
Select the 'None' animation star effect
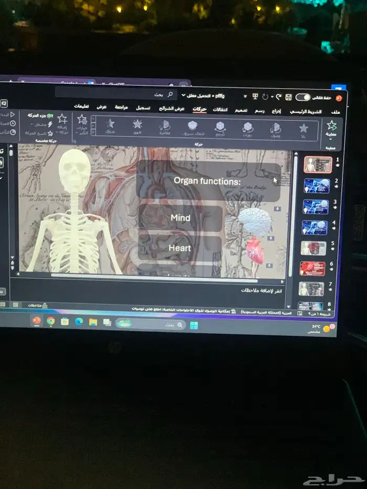coord(303,129)
